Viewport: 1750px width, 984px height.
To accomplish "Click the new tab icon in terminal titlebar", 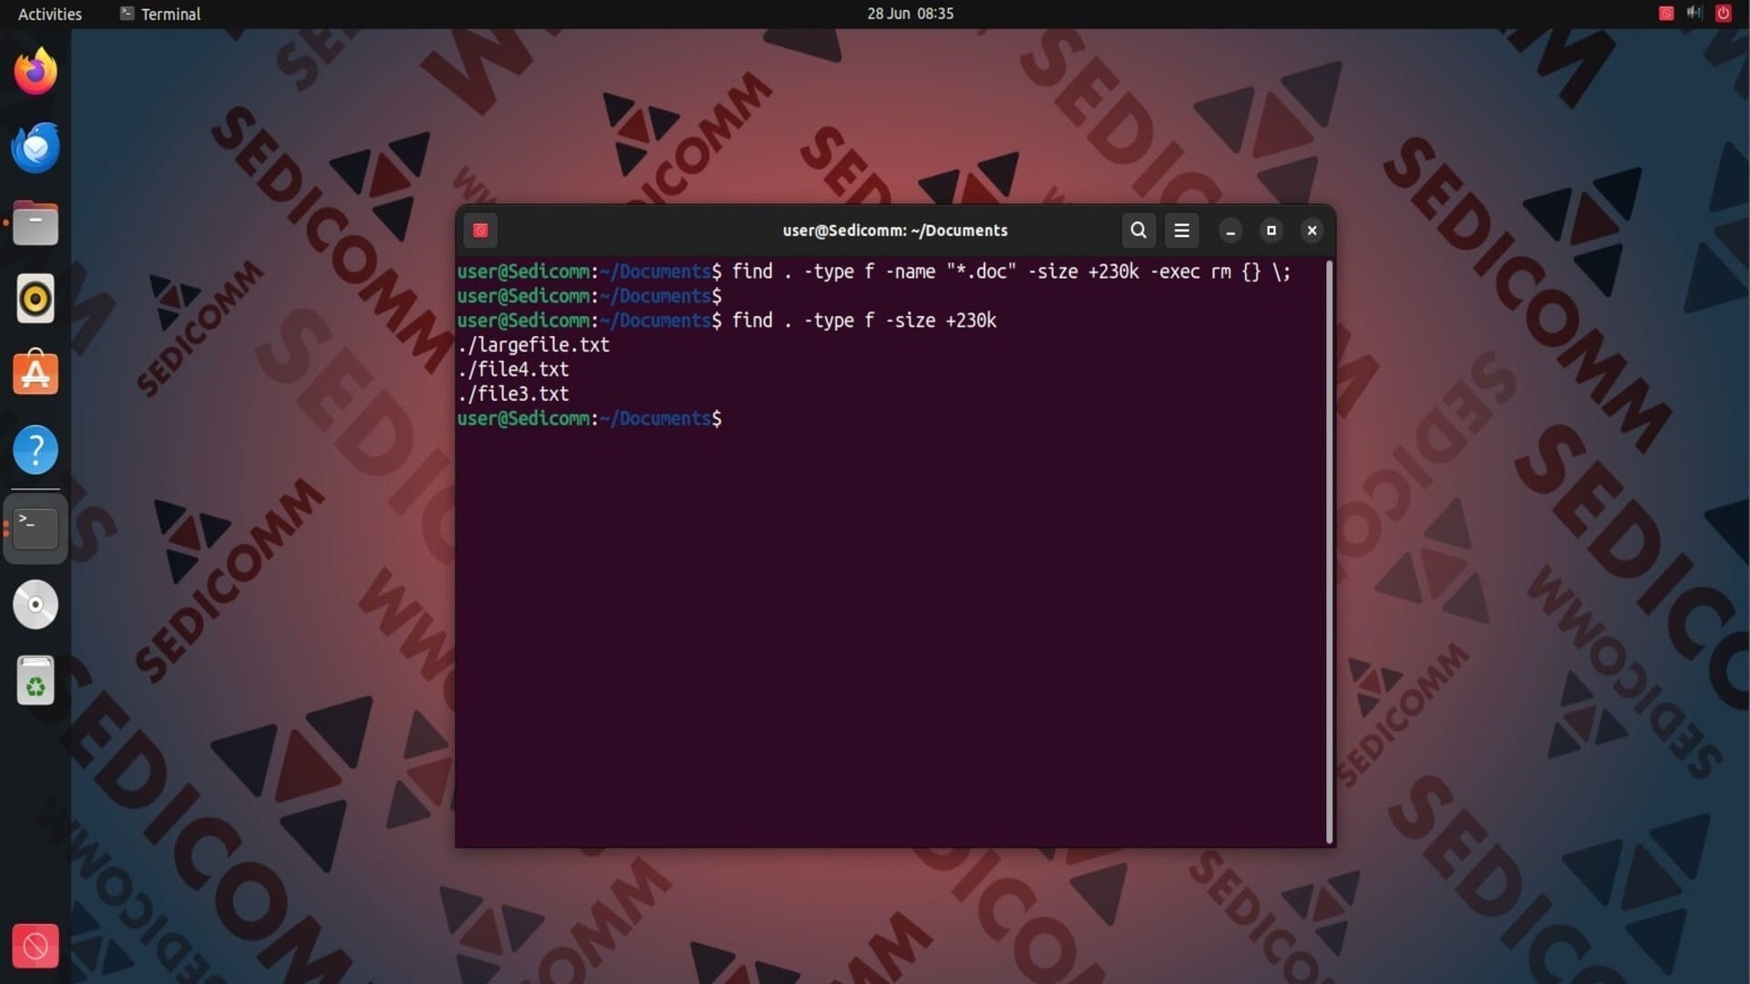I will click(x=480, y=231).
